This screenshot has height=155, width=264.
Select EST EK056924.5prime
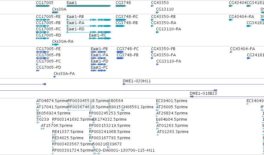[x=39, y=116]
